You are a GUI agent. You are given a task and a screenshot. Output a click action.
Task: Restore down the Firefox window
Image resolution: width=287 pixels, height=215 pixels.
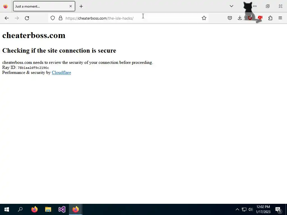click(x=268, y=6)
